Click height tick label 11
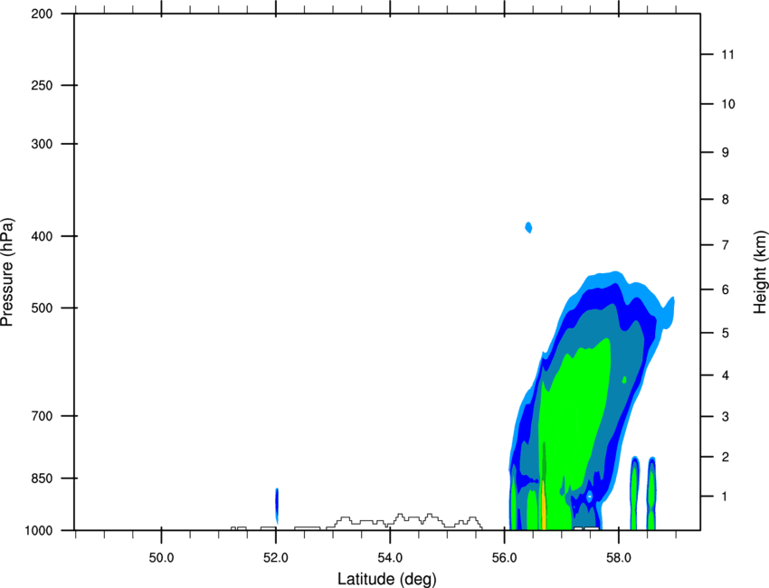The width and height of the screenshot is (769, 588). pos(727,54)
